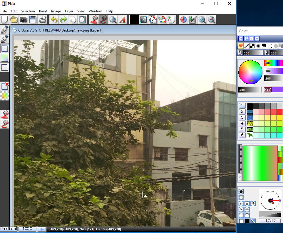The width and height of the screenshot is (283, 233).
Task: Switch to the C tab in Color panel
Action: [x=241, y=39]
